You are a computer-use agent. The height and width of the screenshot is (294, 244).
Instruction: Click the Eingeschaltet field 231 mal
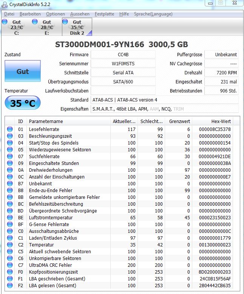coord(221,82)
